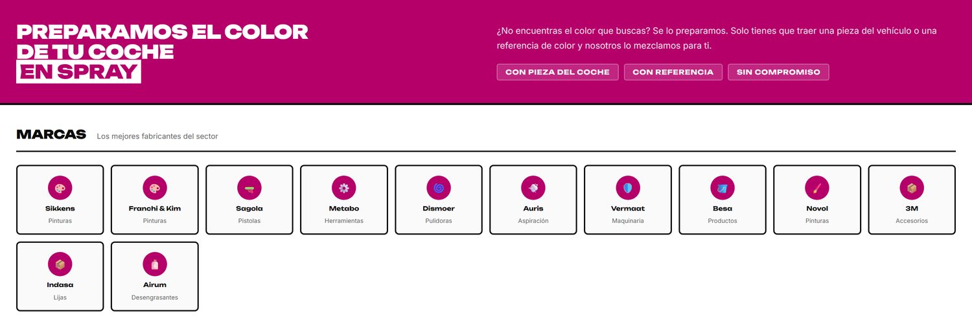972x333 pixels.
Task: Click 'Herramientas' text under Metabo
Action: pos(344,221)
